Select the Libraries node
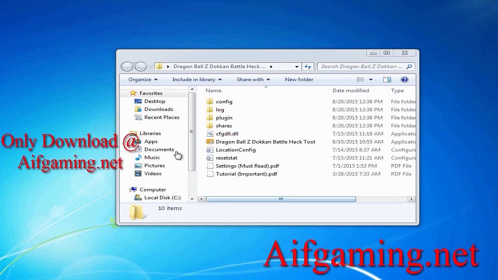The width and height of the screenshot is (498, 280). [x=150, y=133]
